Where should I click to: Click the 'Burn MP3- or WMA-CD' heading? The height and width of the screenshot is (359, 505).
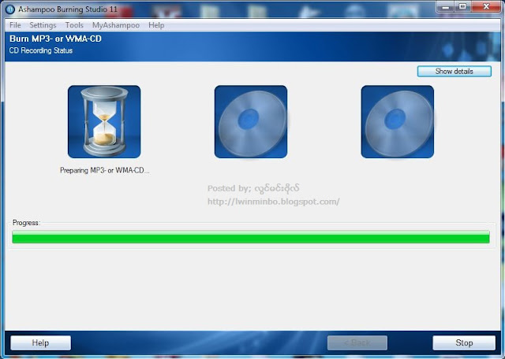[x=55, y=39]
